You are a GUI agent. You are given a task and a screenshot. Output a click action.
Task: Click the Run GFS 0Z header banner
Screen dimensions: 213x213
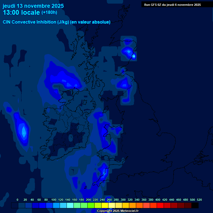coord(173,5)
